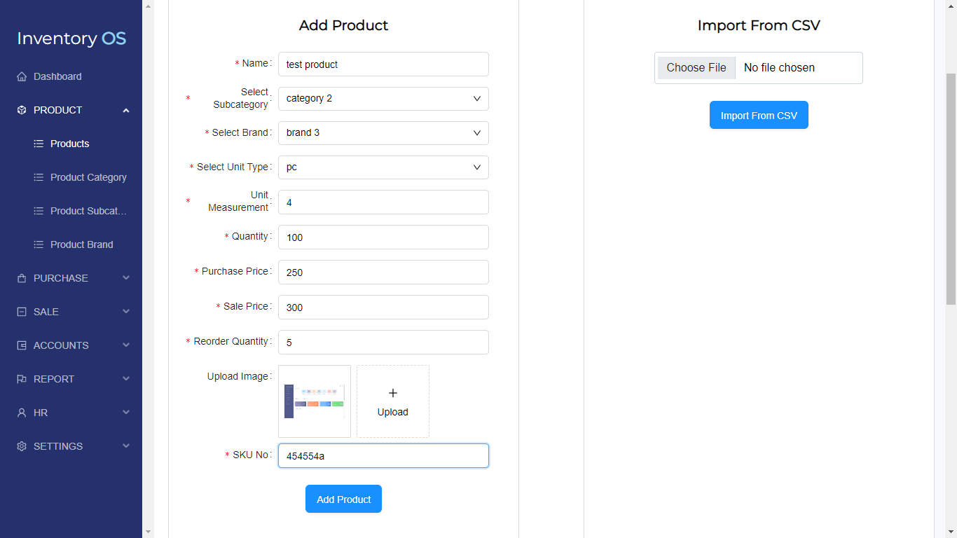Click the REPORT flag icon
The width and height of the screenshot is (957, 538).
[22, 379]
